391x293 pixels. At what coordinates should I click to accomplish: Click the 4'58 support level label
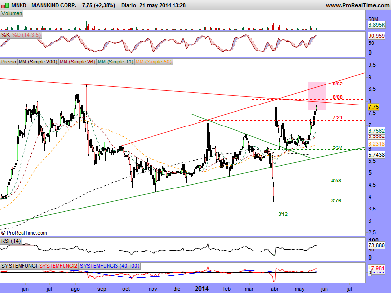coord(336,180)
